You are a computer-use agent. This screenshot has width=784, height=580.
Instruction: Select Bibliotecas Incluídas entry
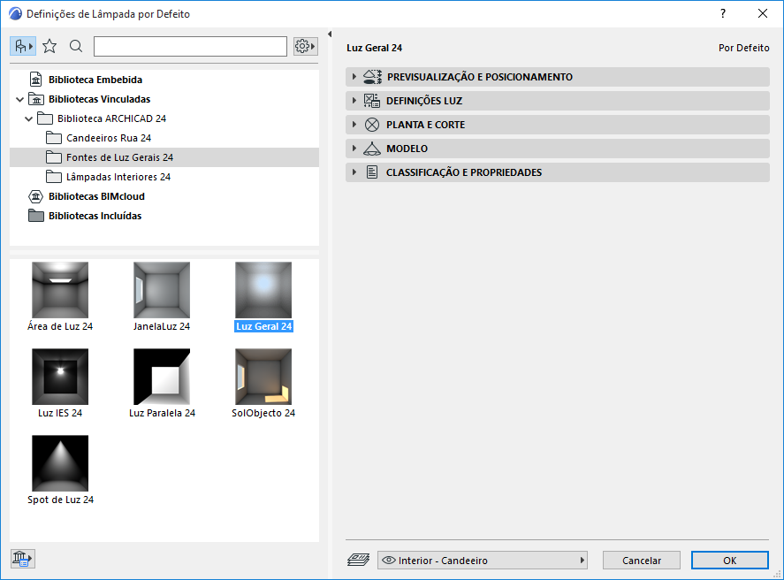pyautogui.click(x=95, y=216)
